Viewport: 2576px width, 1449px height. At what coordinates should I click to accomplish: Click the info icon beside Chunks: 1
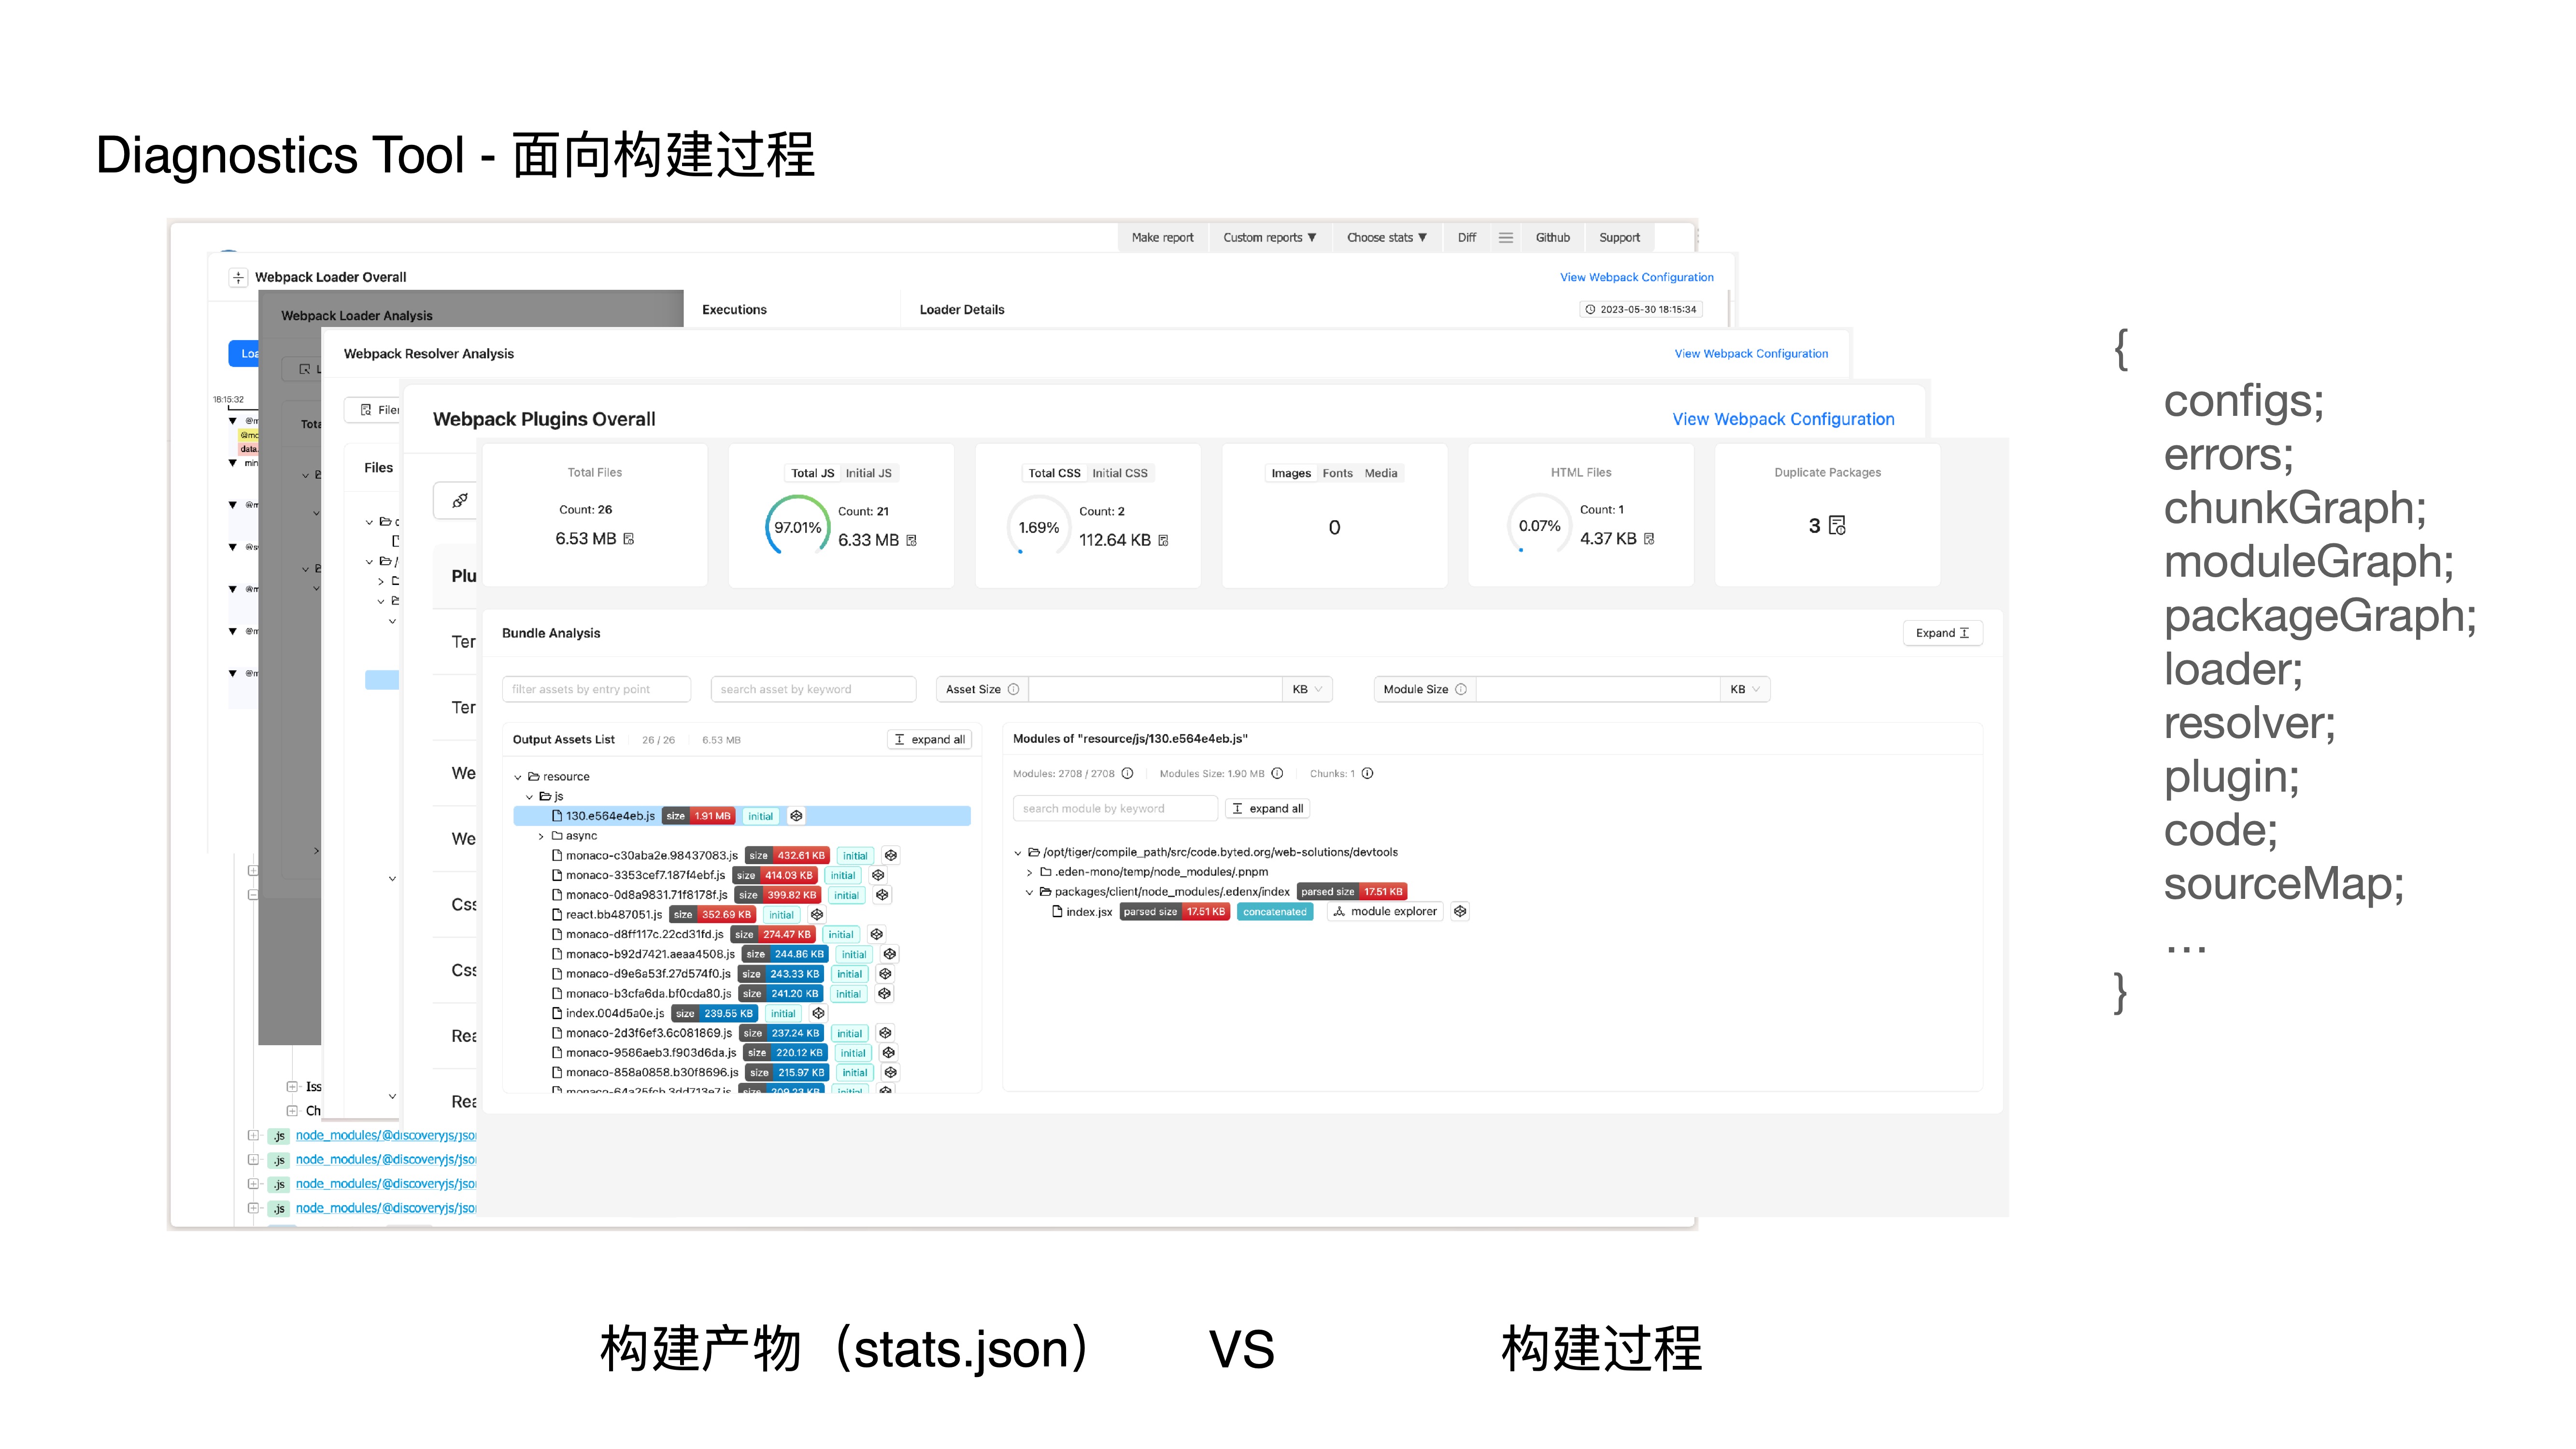(1367, 773)
